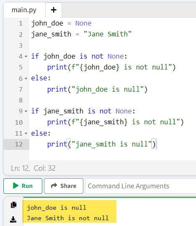
Task: Click the "jane_smith is null" print statement
Action: (x=101, y=144)
